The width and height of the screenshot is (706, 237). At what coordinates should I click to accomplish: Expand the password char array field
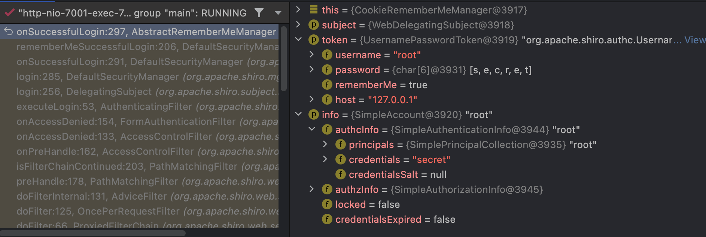[x=311, y=70]
